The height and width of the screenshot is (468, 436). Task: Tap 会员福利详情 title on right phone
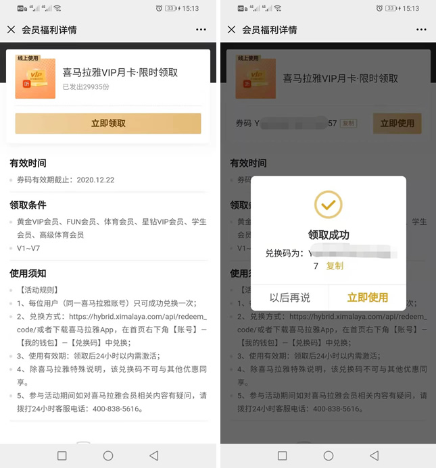(x=269, y=30)
